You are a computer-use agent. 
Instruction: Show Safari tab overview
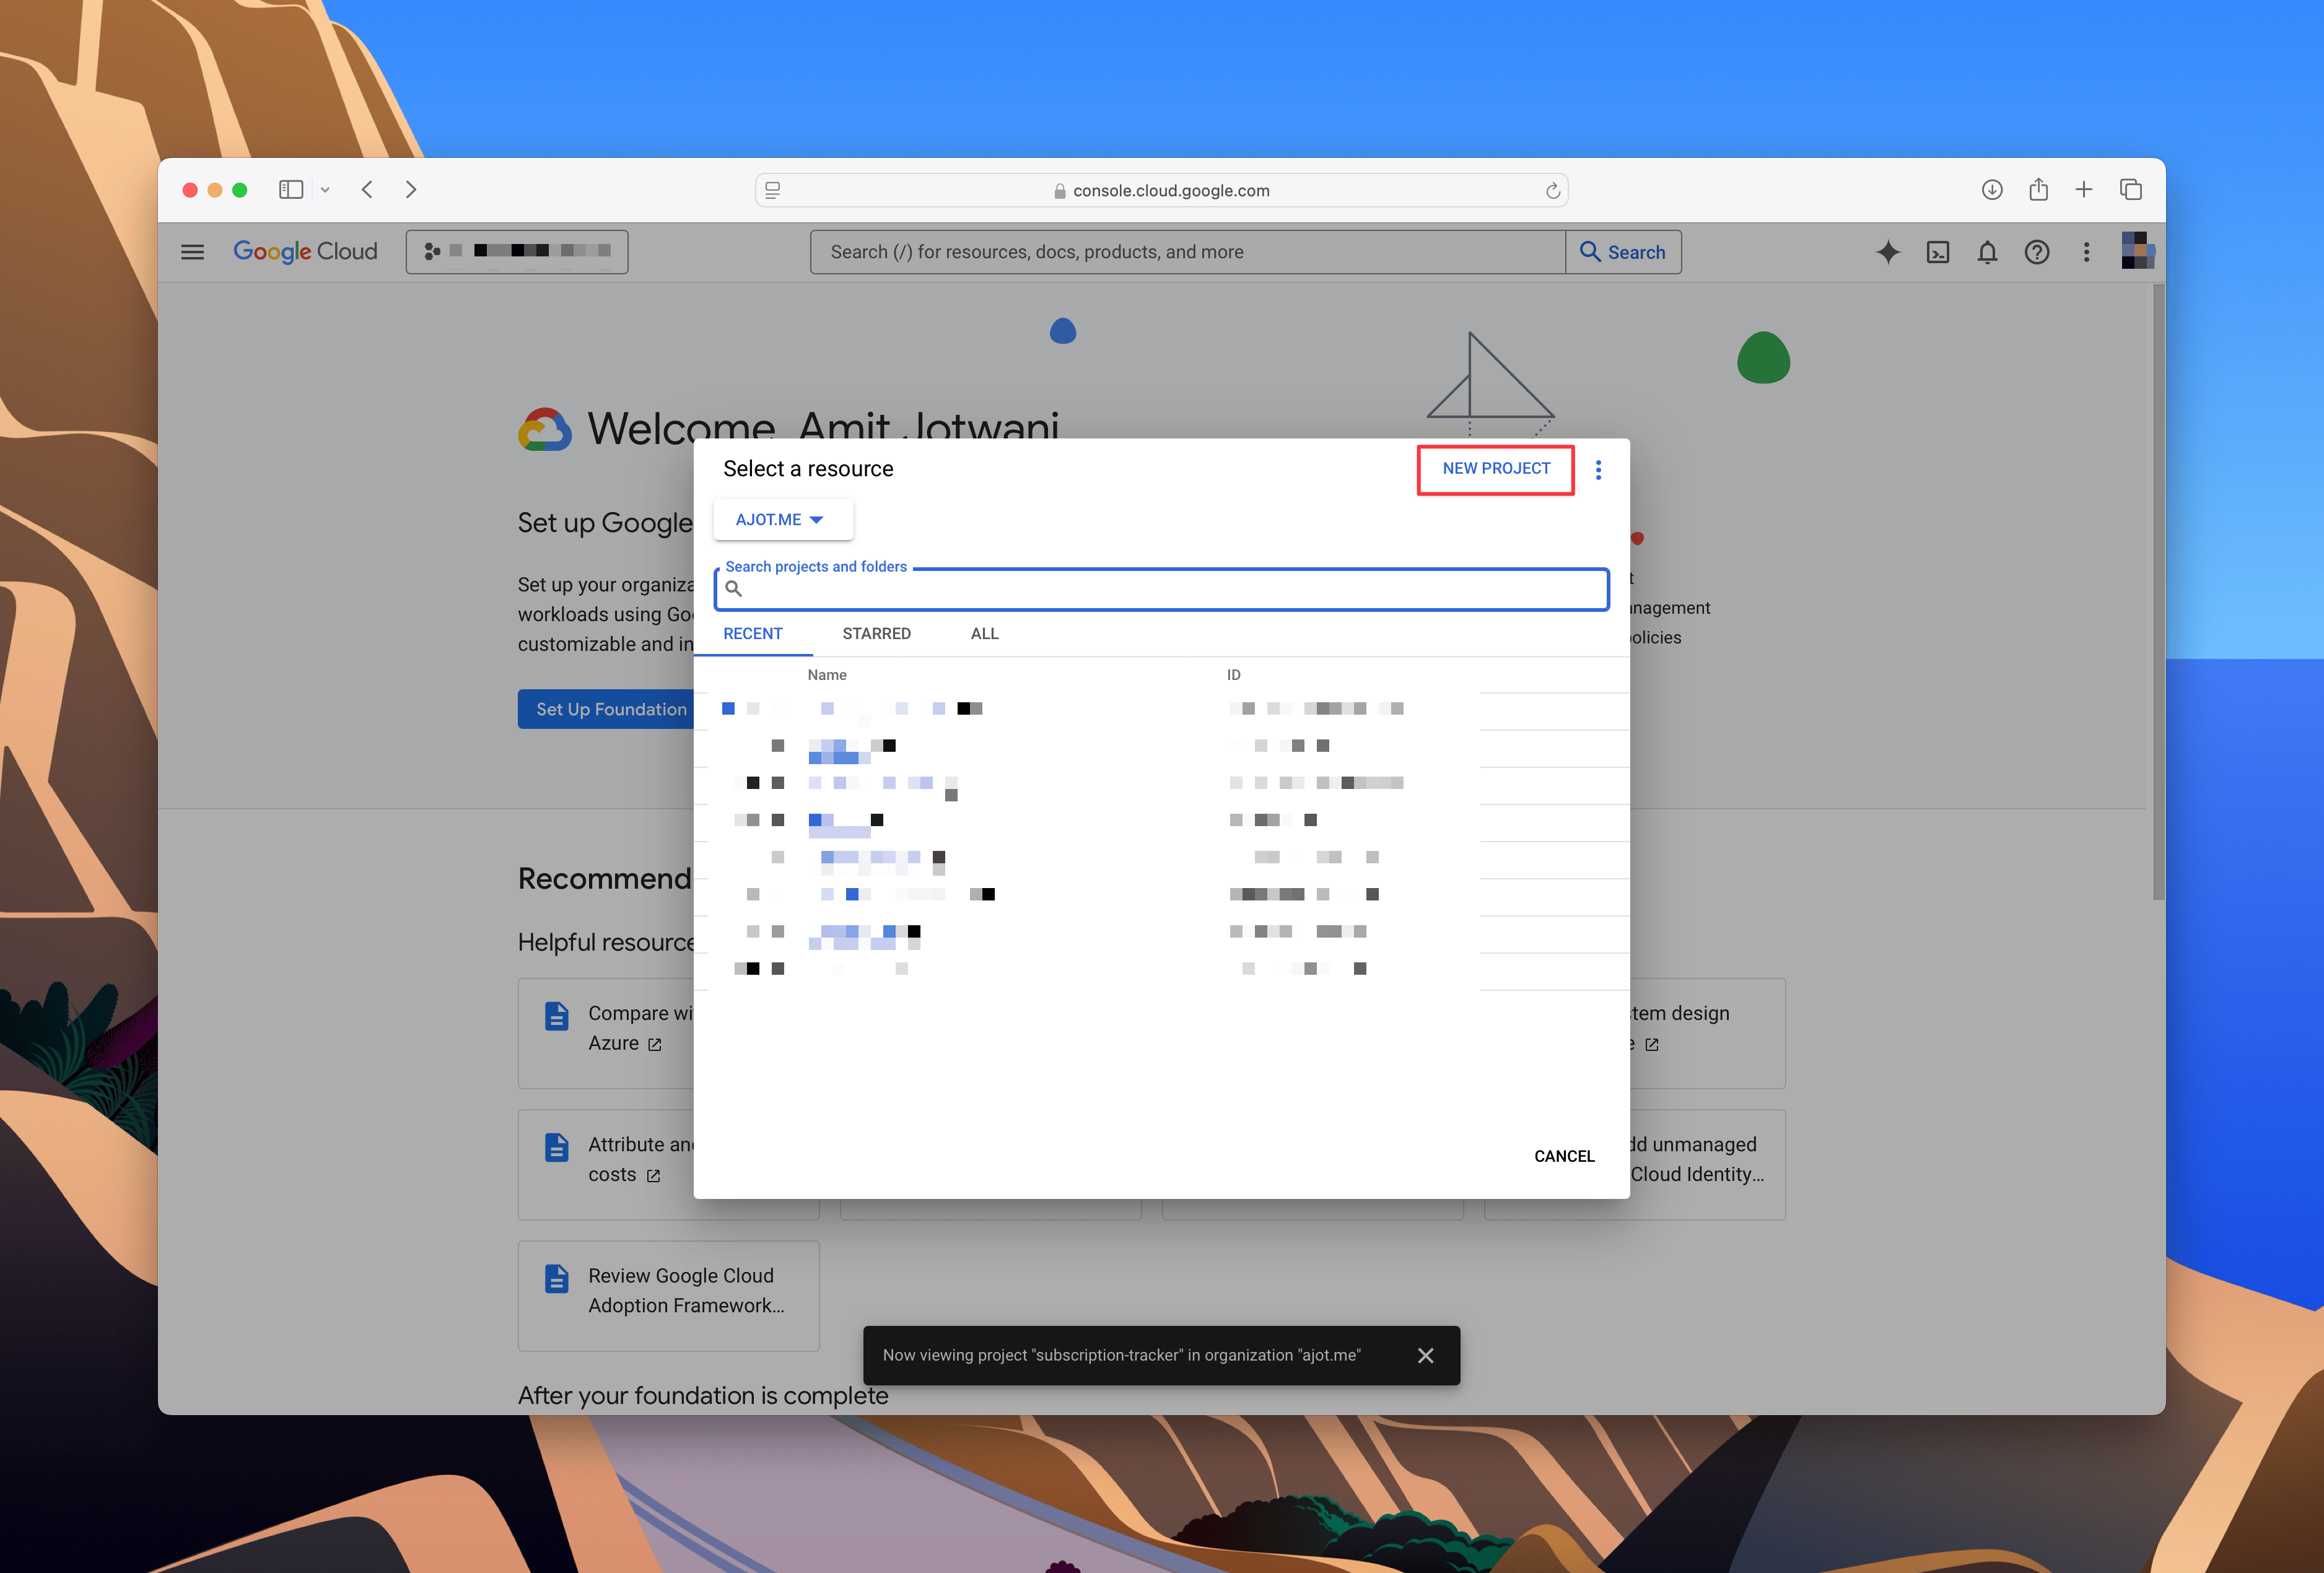2131,190
